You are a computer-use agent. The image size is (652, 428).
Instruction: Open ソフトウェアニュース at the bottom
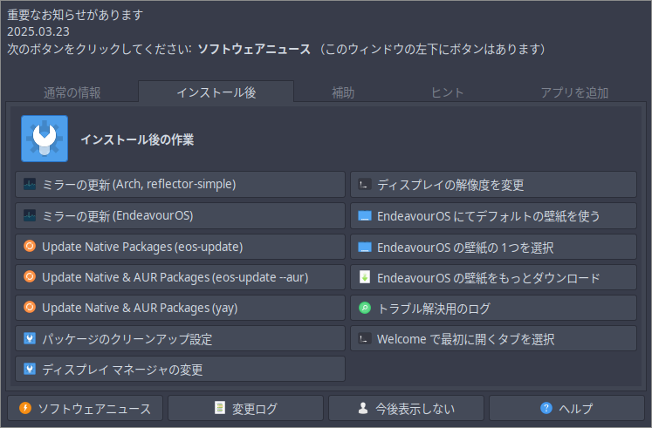pos(86,408)
